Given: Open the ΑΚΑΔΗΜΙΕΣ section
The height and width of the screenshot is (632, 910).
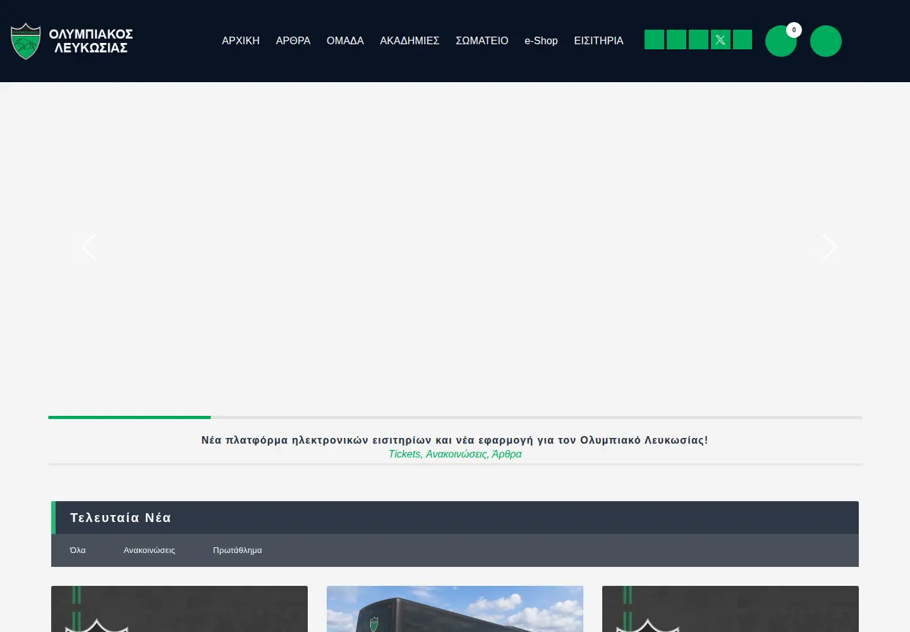Looking at the screenshot, I should point(409,40).
